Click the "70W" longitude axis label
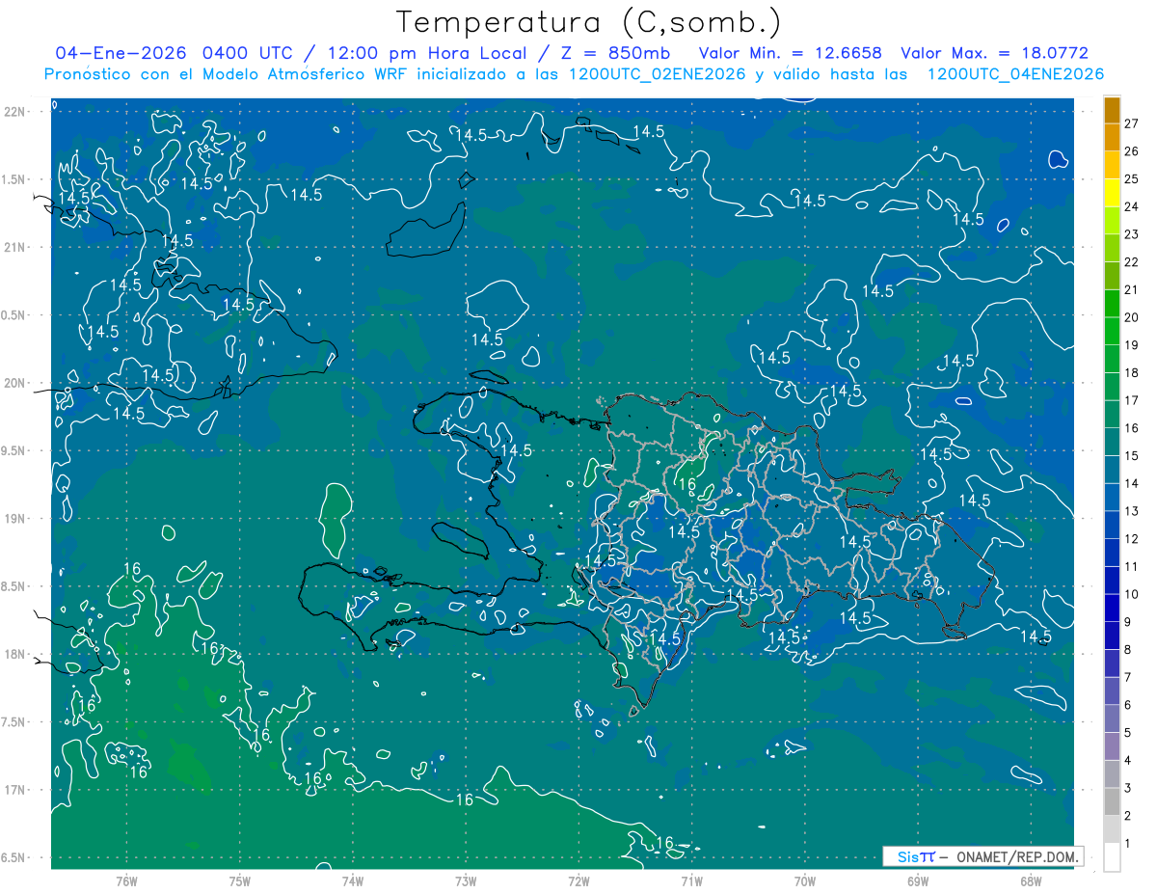1157x894 pixels. 804,881
